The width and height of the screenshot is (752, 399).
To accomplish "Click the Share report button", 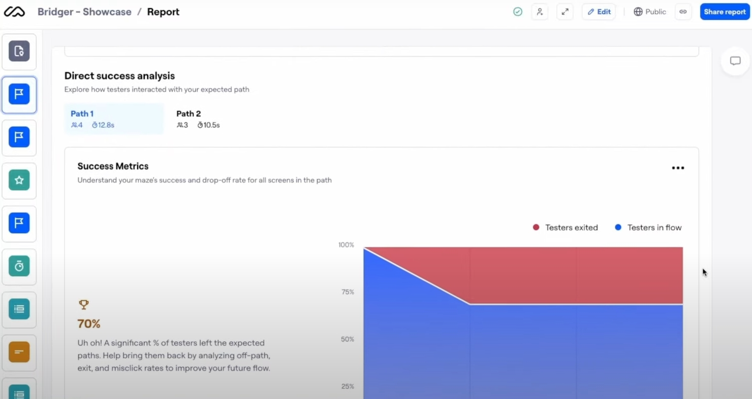I will (x=725, y=11).
